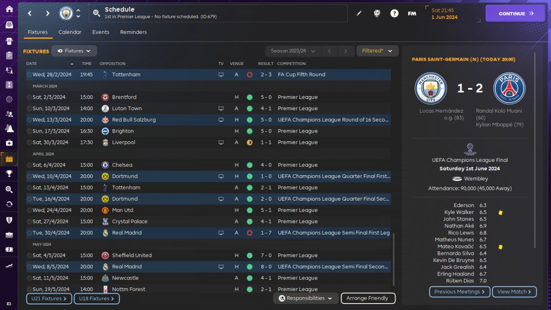
Task: Open the Inbox tray icon in sidebar
Action: point(9,25)
